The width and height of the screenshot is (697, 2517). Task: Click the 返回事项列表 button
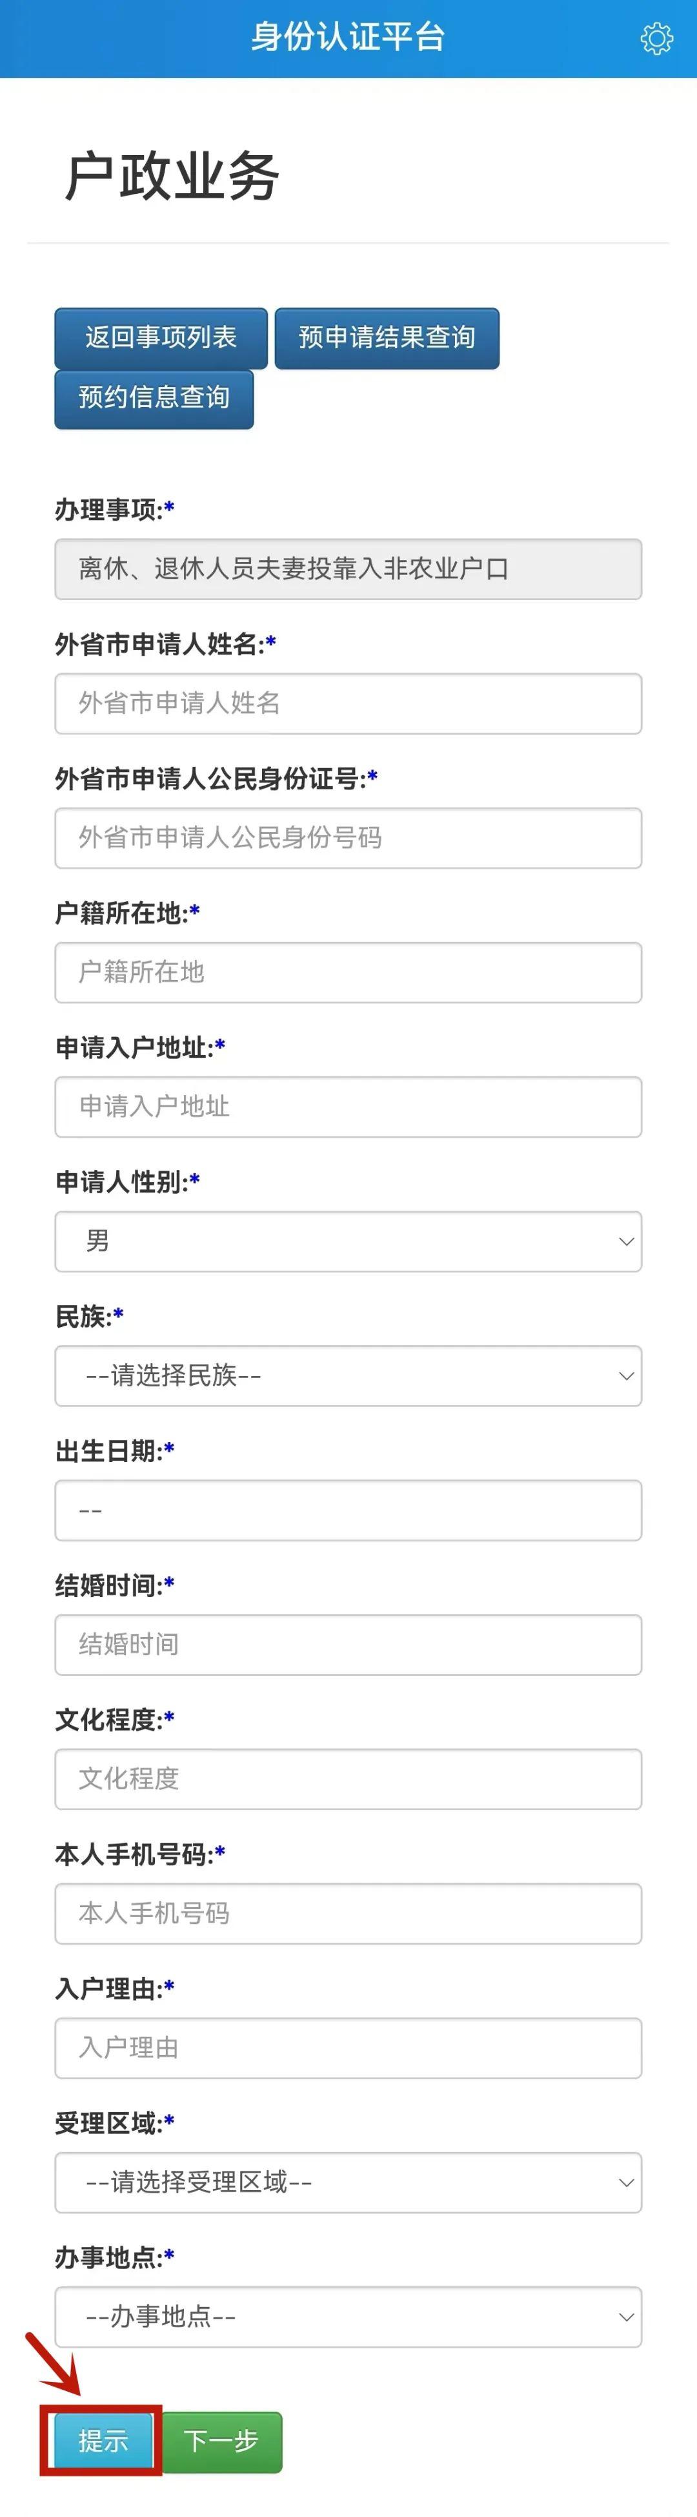click(x=161, y=337)
